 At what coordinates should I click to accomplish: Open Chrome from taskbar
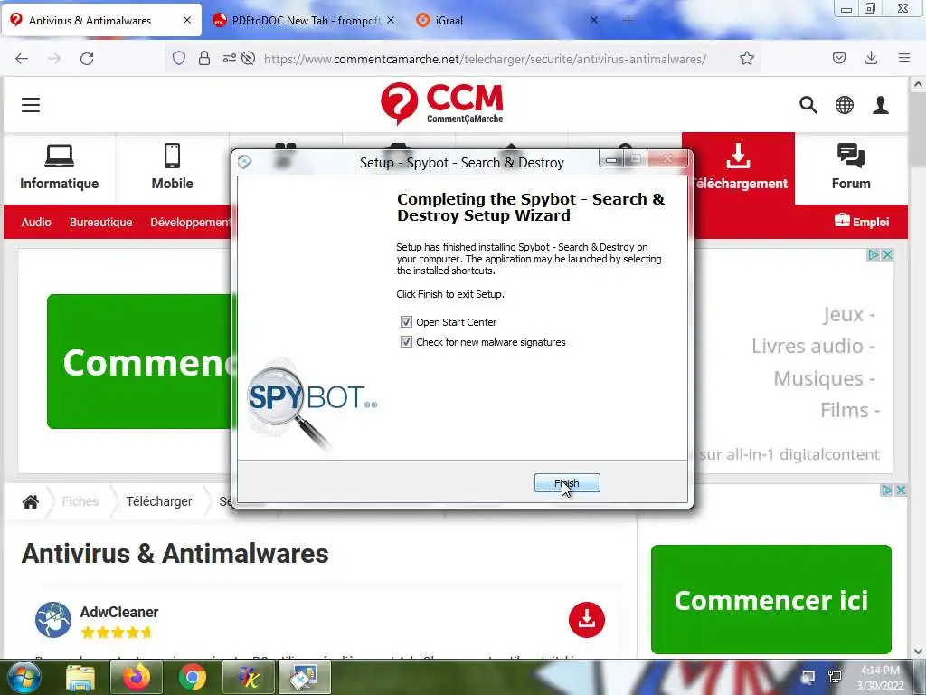(x=193, y=677)
